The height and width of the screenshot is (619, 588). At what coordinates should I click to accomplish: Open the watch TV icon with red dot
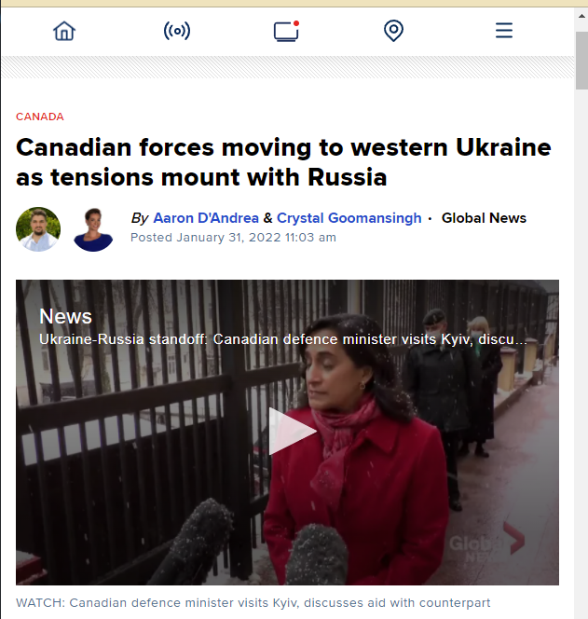click(x=286, y=31)
